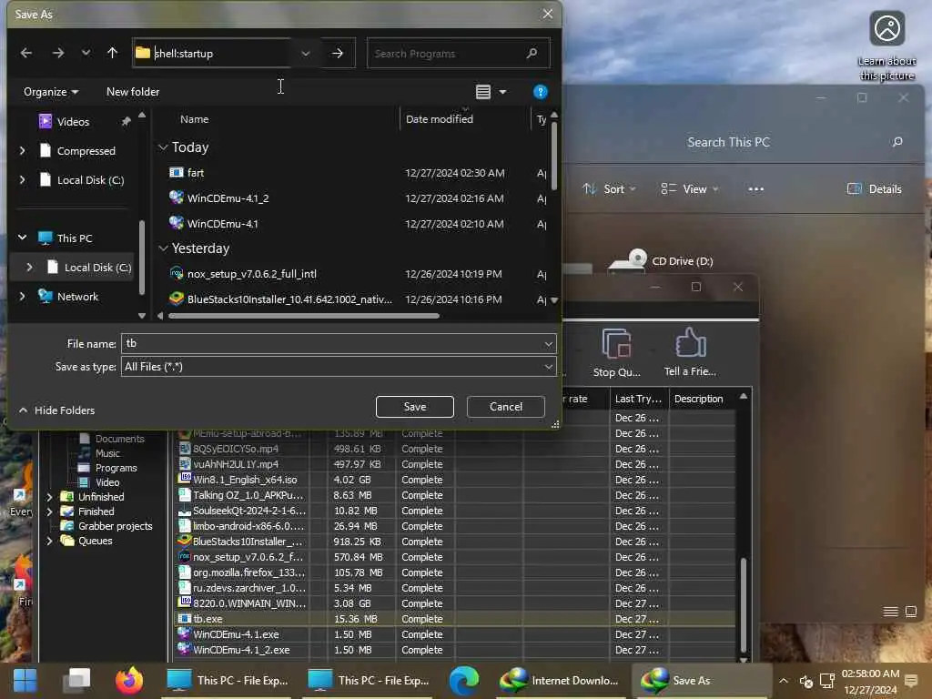Expand the Network node

(23, 296)
